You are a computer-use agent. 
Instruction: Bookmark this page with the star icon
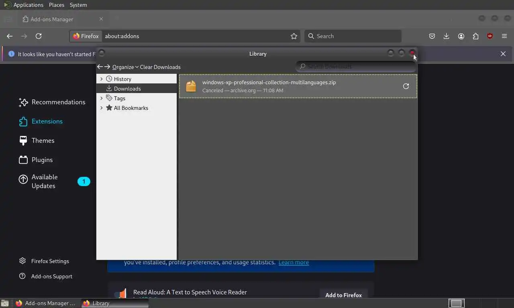pos(294,36)
